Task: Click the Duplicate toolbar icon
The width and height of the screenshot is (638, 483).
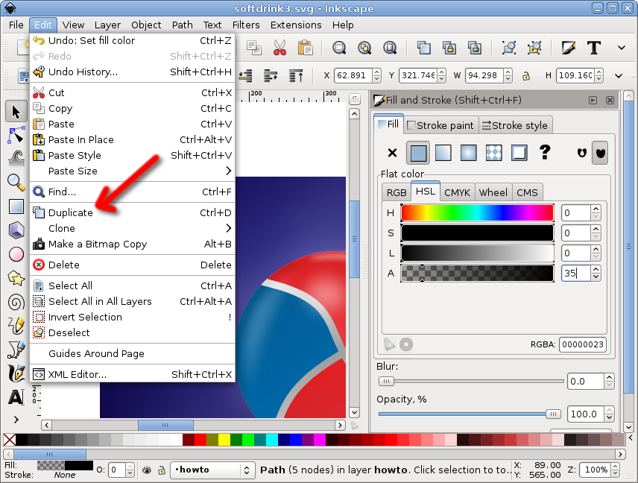Action: (x=424, y=48)
